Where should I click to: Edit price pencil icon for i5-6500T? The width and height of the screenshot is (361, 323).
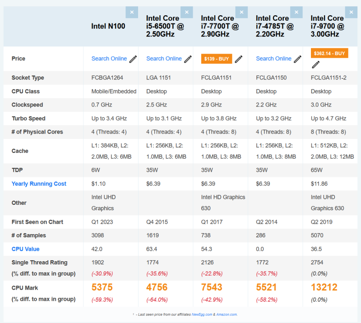(188, 59)
